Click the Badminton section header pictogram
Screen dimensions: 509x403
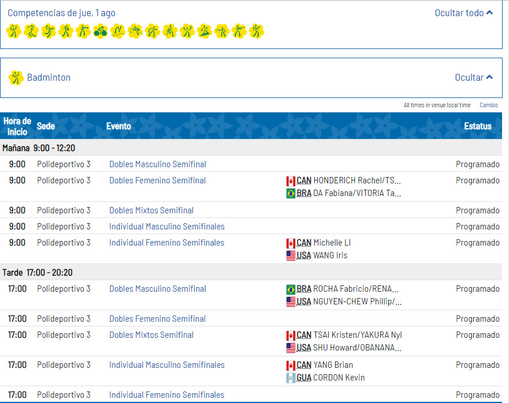[x=16, y=78]
